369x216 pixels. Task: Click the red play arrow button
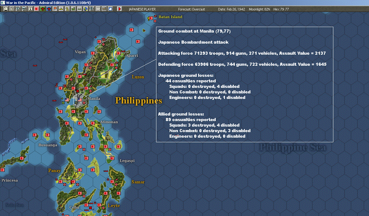[120, 9]
